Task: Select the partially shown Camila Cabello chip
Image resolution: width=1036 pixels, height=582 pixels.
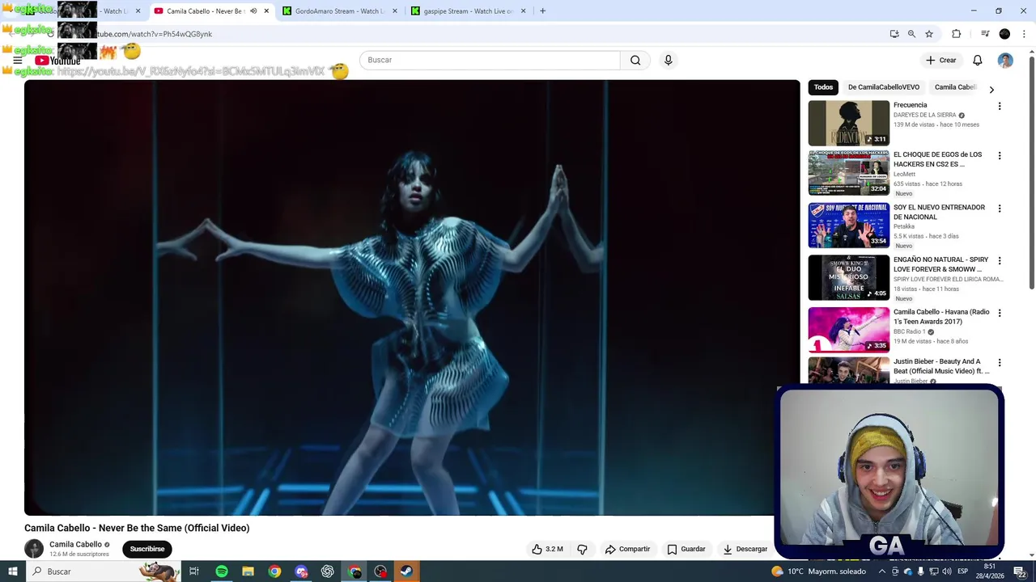Action: 956,87
